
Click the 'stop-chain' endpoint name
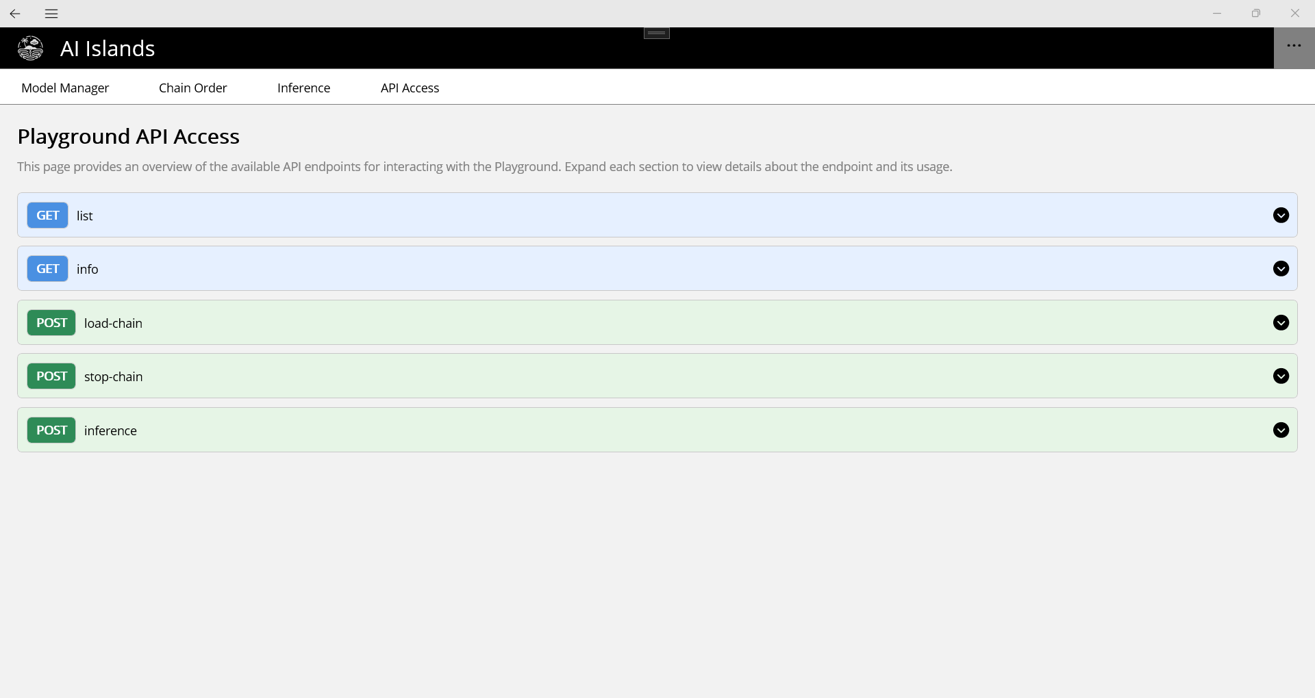click(x=113, y=376)
